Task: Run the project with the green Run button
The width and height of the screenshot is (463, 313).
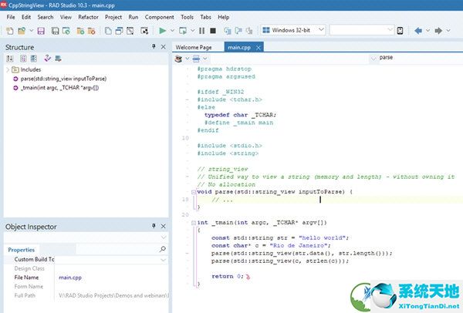Action: click(x=162, y=31)
